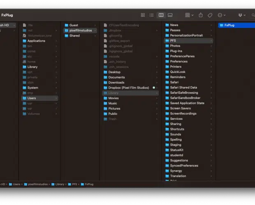Select the .gitconfig file
Viewport: 255px width, 205px height.
tap(131, 36)
